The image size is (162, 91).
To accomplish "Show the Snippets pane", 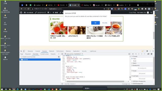I will tap(53, 54).
